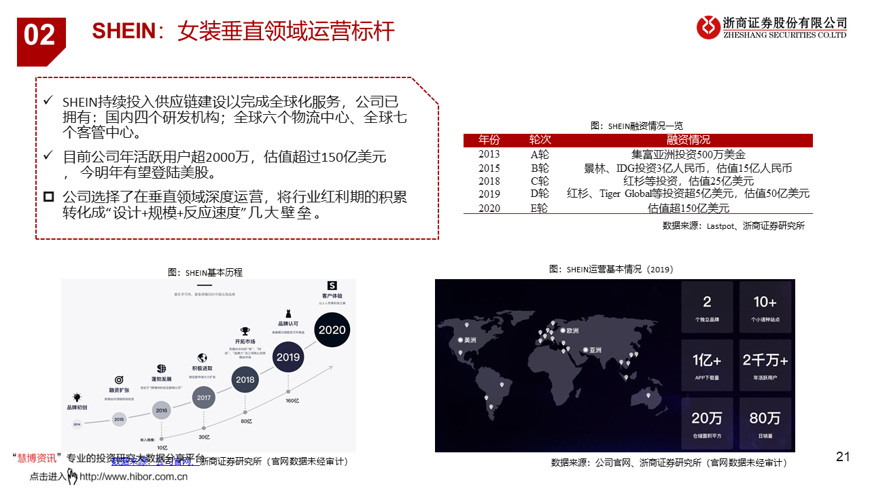Click the caption '图：SHEIN基本历程'
870x489 pixels.
click(205, 272)
